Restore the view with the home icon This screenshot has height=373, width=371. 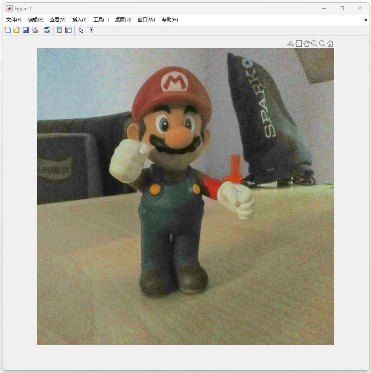[x=330, y=44]
